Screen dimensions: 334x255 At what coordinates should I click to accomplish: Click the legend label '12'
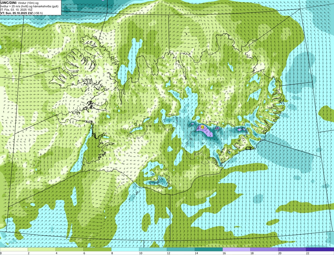point(169,253)
